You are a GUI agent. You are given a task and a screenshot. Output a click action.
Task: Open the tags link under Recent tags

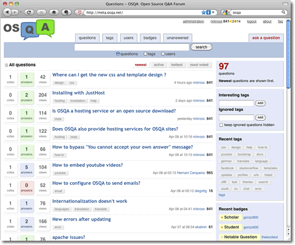(x=222, y=195)
